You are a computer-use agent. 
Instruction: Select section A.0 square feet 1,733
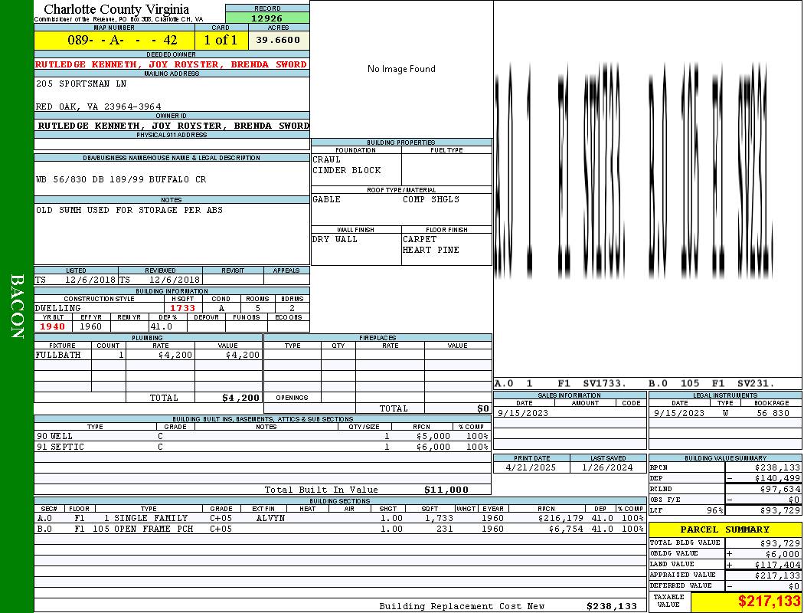[439, 519]
